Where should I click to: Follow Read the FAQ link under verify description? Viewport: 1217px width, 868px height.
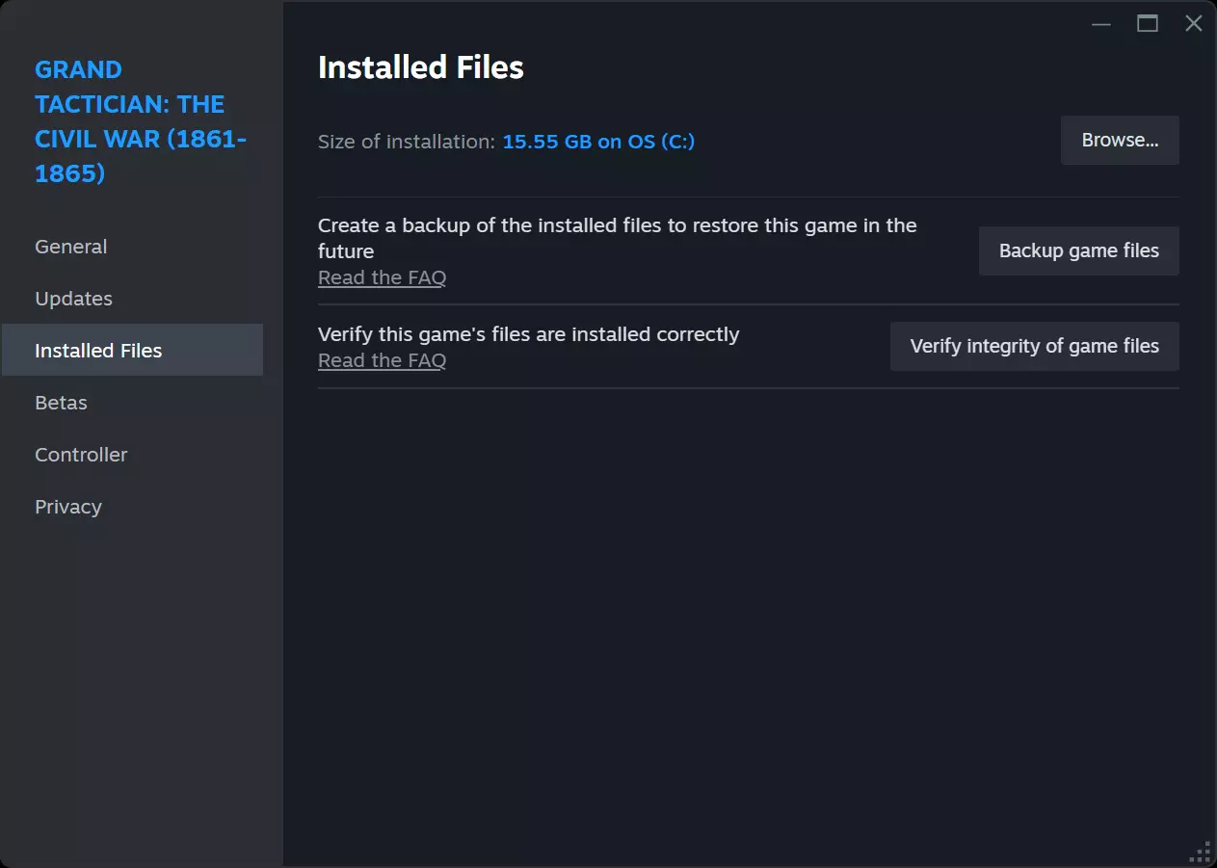click(382, 360)
